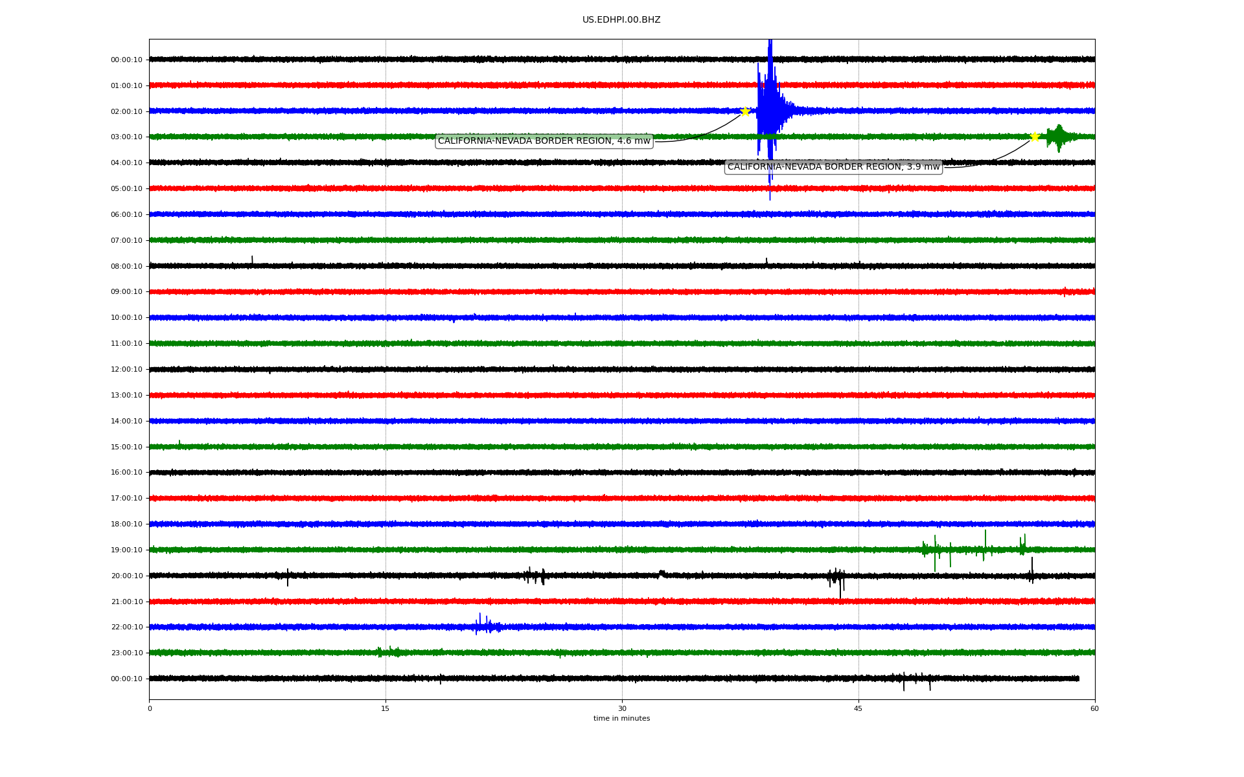
Task: Click the 21:00:10 time label
Action: pyautogui.click(x=126, y=602)
